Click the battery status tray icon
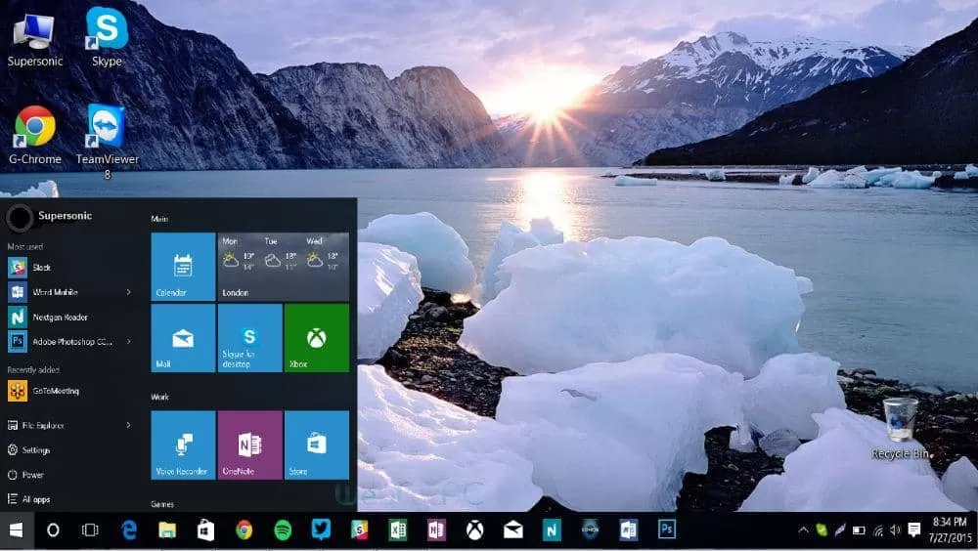This screenshot has height=551, width=978. (859, 530)
